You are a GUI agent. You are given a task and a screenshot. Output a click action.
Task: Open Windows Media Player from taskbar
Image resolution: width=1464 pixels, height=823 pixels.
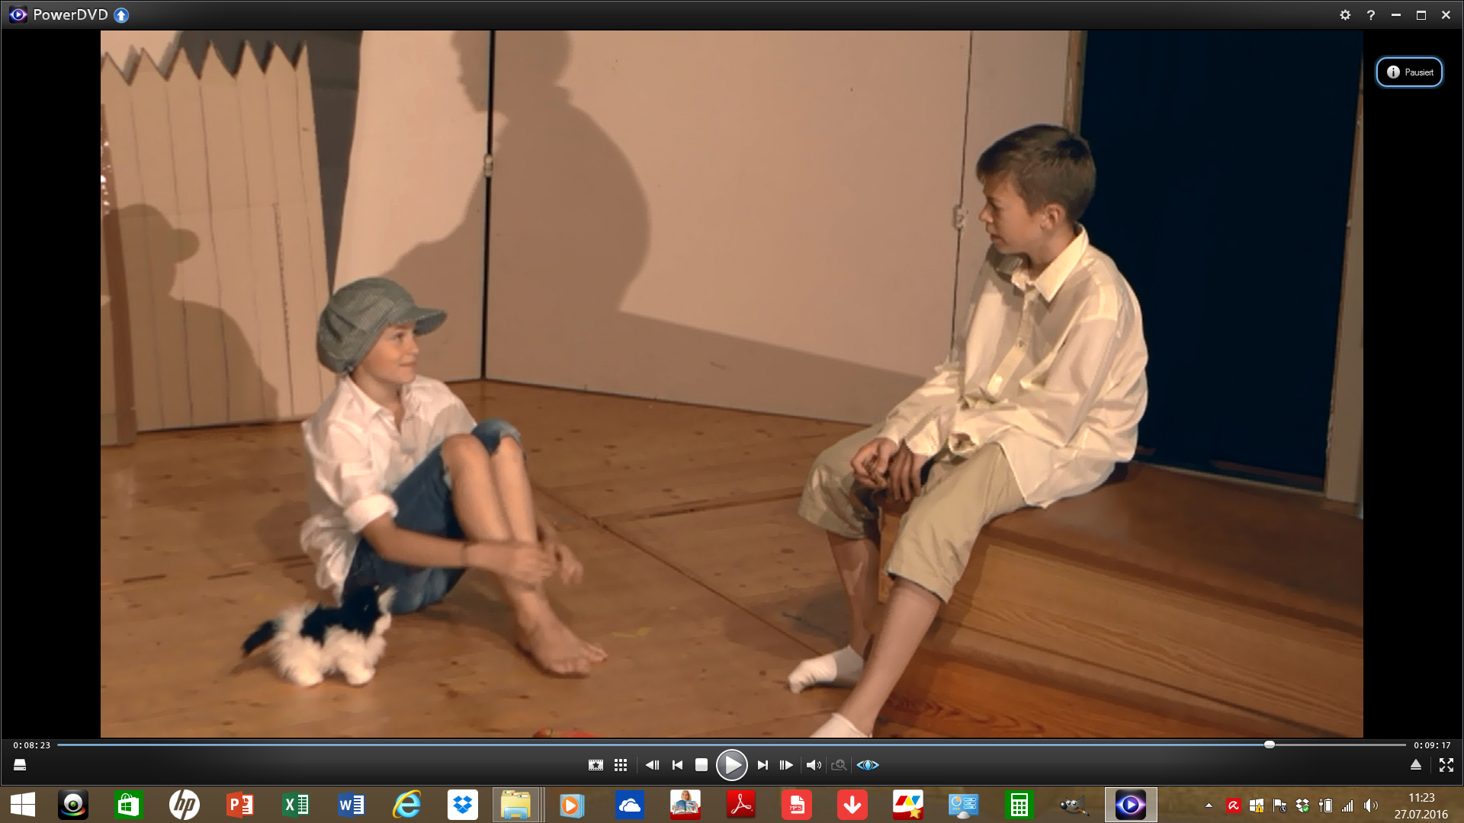pos(572,805)
